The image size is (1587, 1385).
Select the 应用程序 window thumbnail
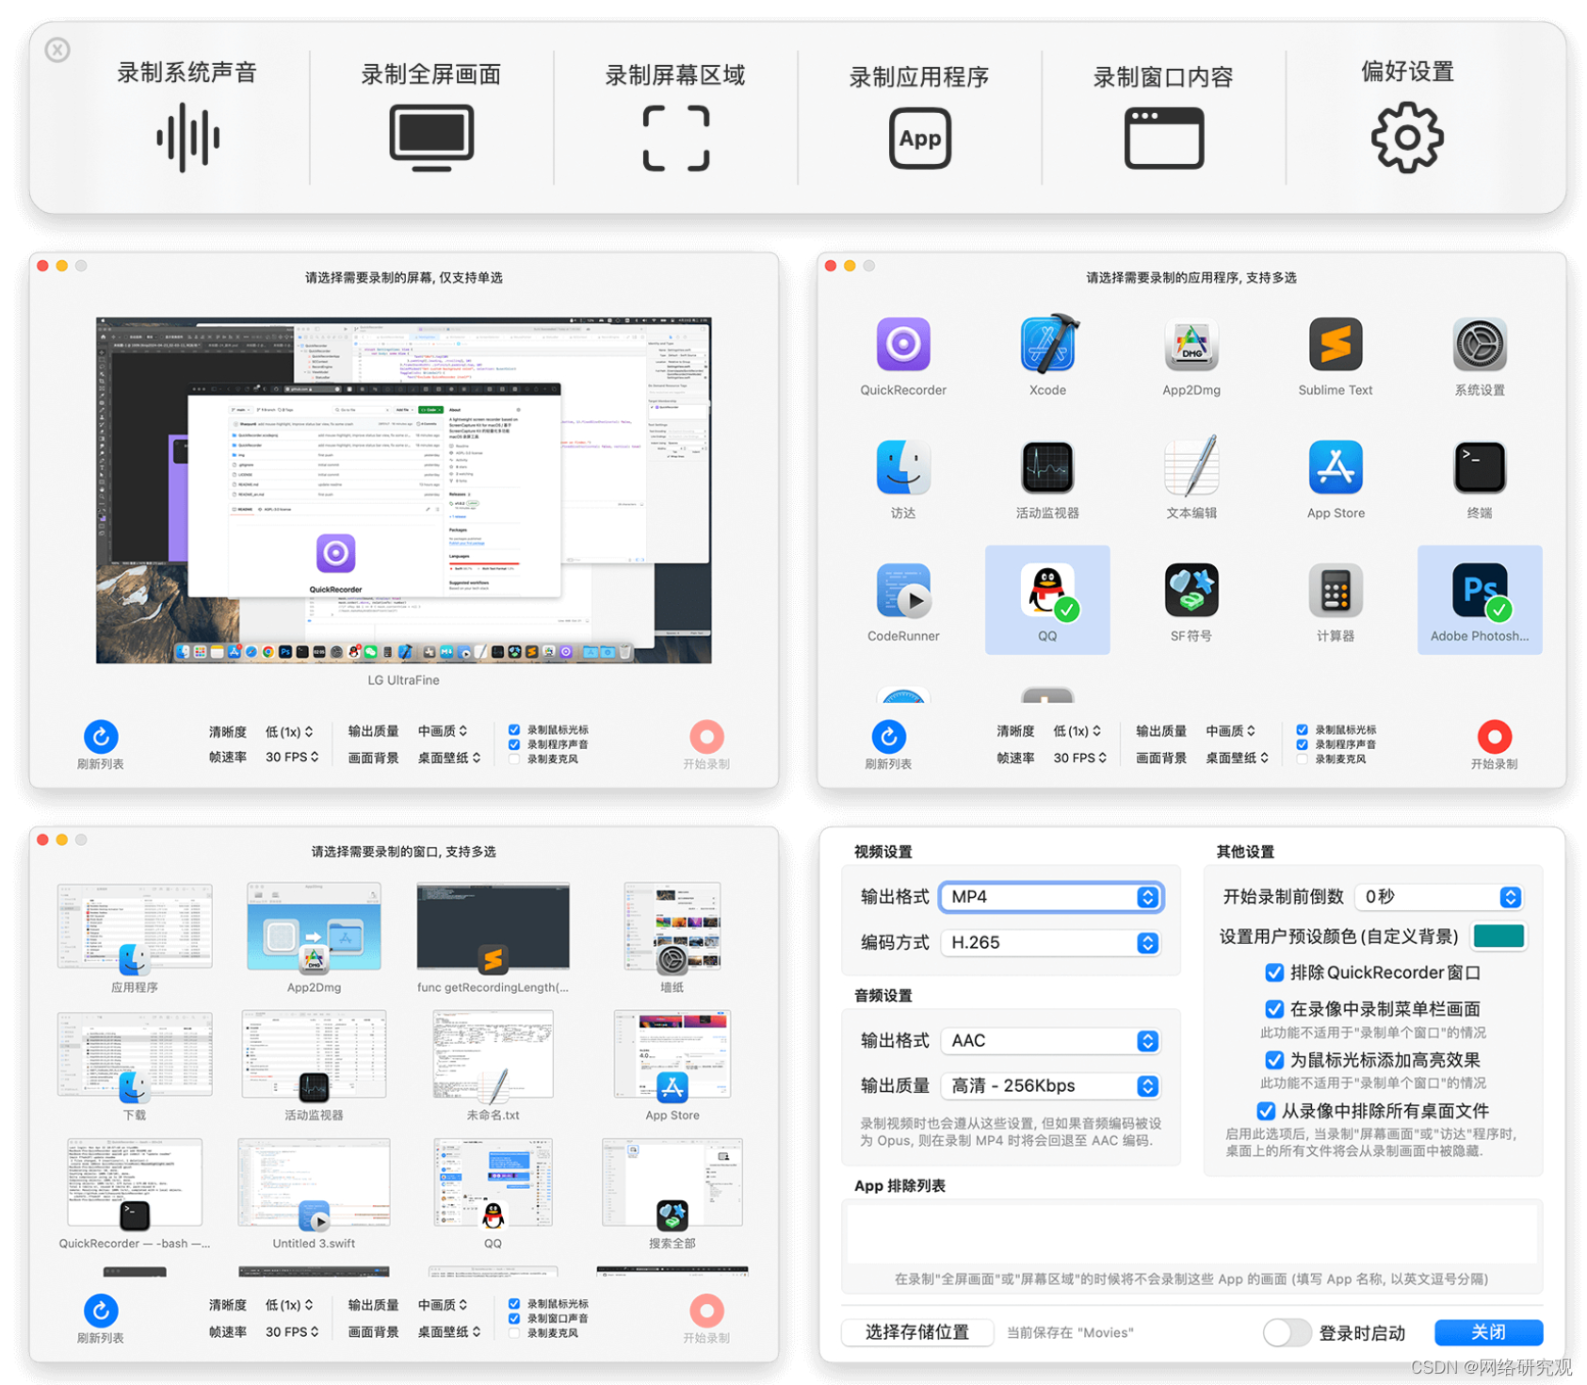[135, 928]
